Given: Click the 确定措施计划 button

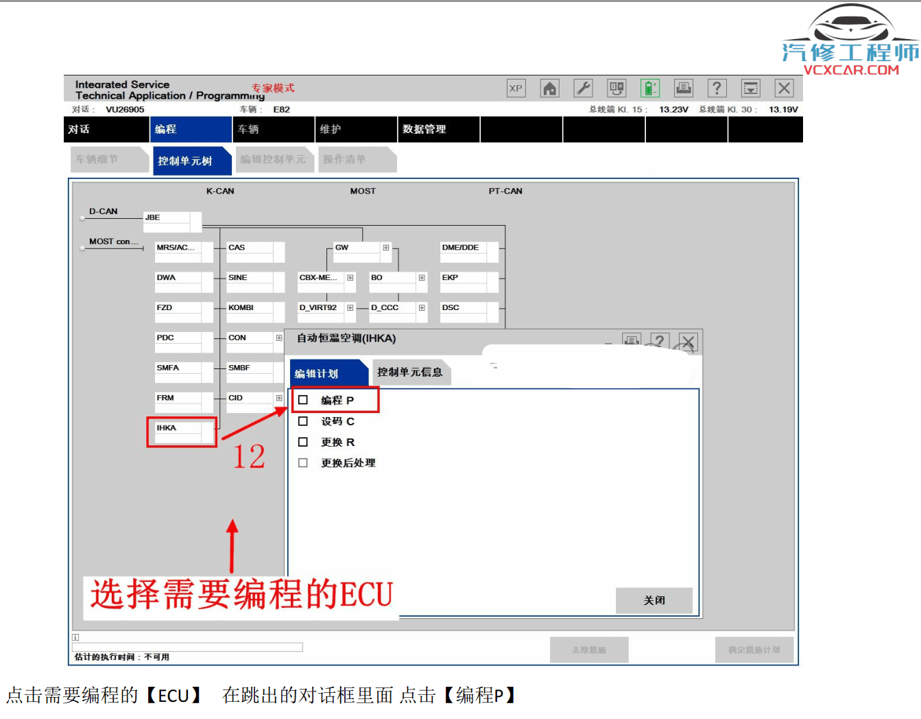Looking at the screenshot, I should point(754,650).
